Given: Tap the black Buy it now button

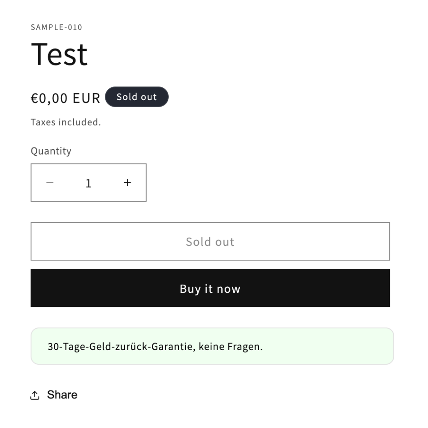Looking at the screenshot, I should pos(210,288).
